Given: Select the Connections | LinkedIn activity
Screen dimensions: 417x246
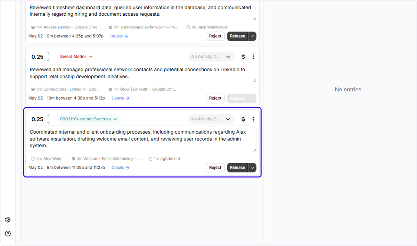Looking at the screenshot, I should click(65, 89).
